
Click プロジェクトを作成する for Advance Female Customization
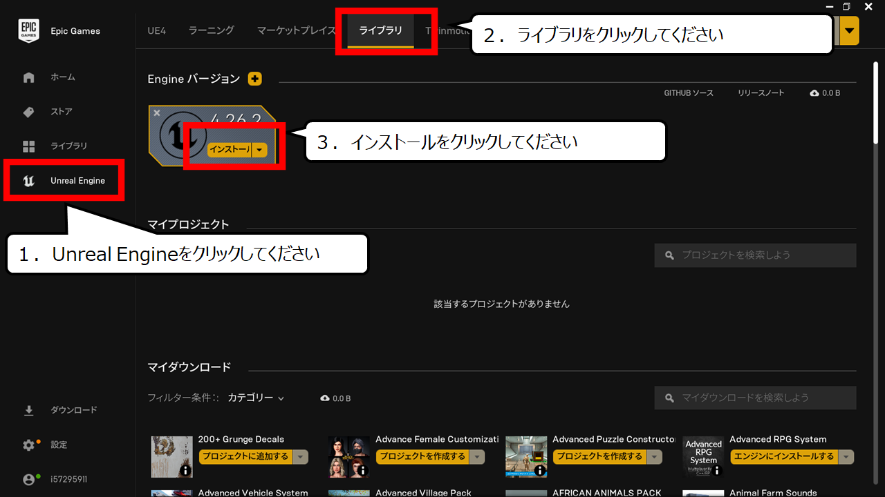point(423,457)
